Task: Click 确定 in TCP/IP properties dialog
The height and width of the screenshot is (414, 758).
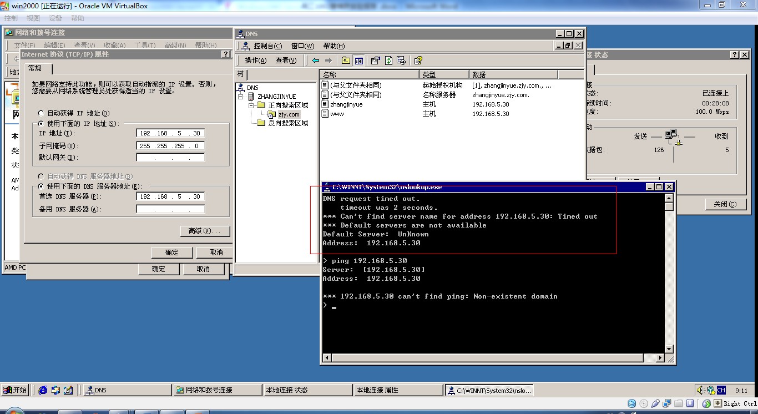Action: click(173, 253)
